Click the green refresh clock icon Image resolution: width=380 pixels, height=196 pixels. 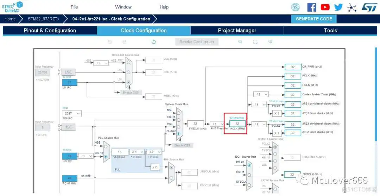point(153,42)
